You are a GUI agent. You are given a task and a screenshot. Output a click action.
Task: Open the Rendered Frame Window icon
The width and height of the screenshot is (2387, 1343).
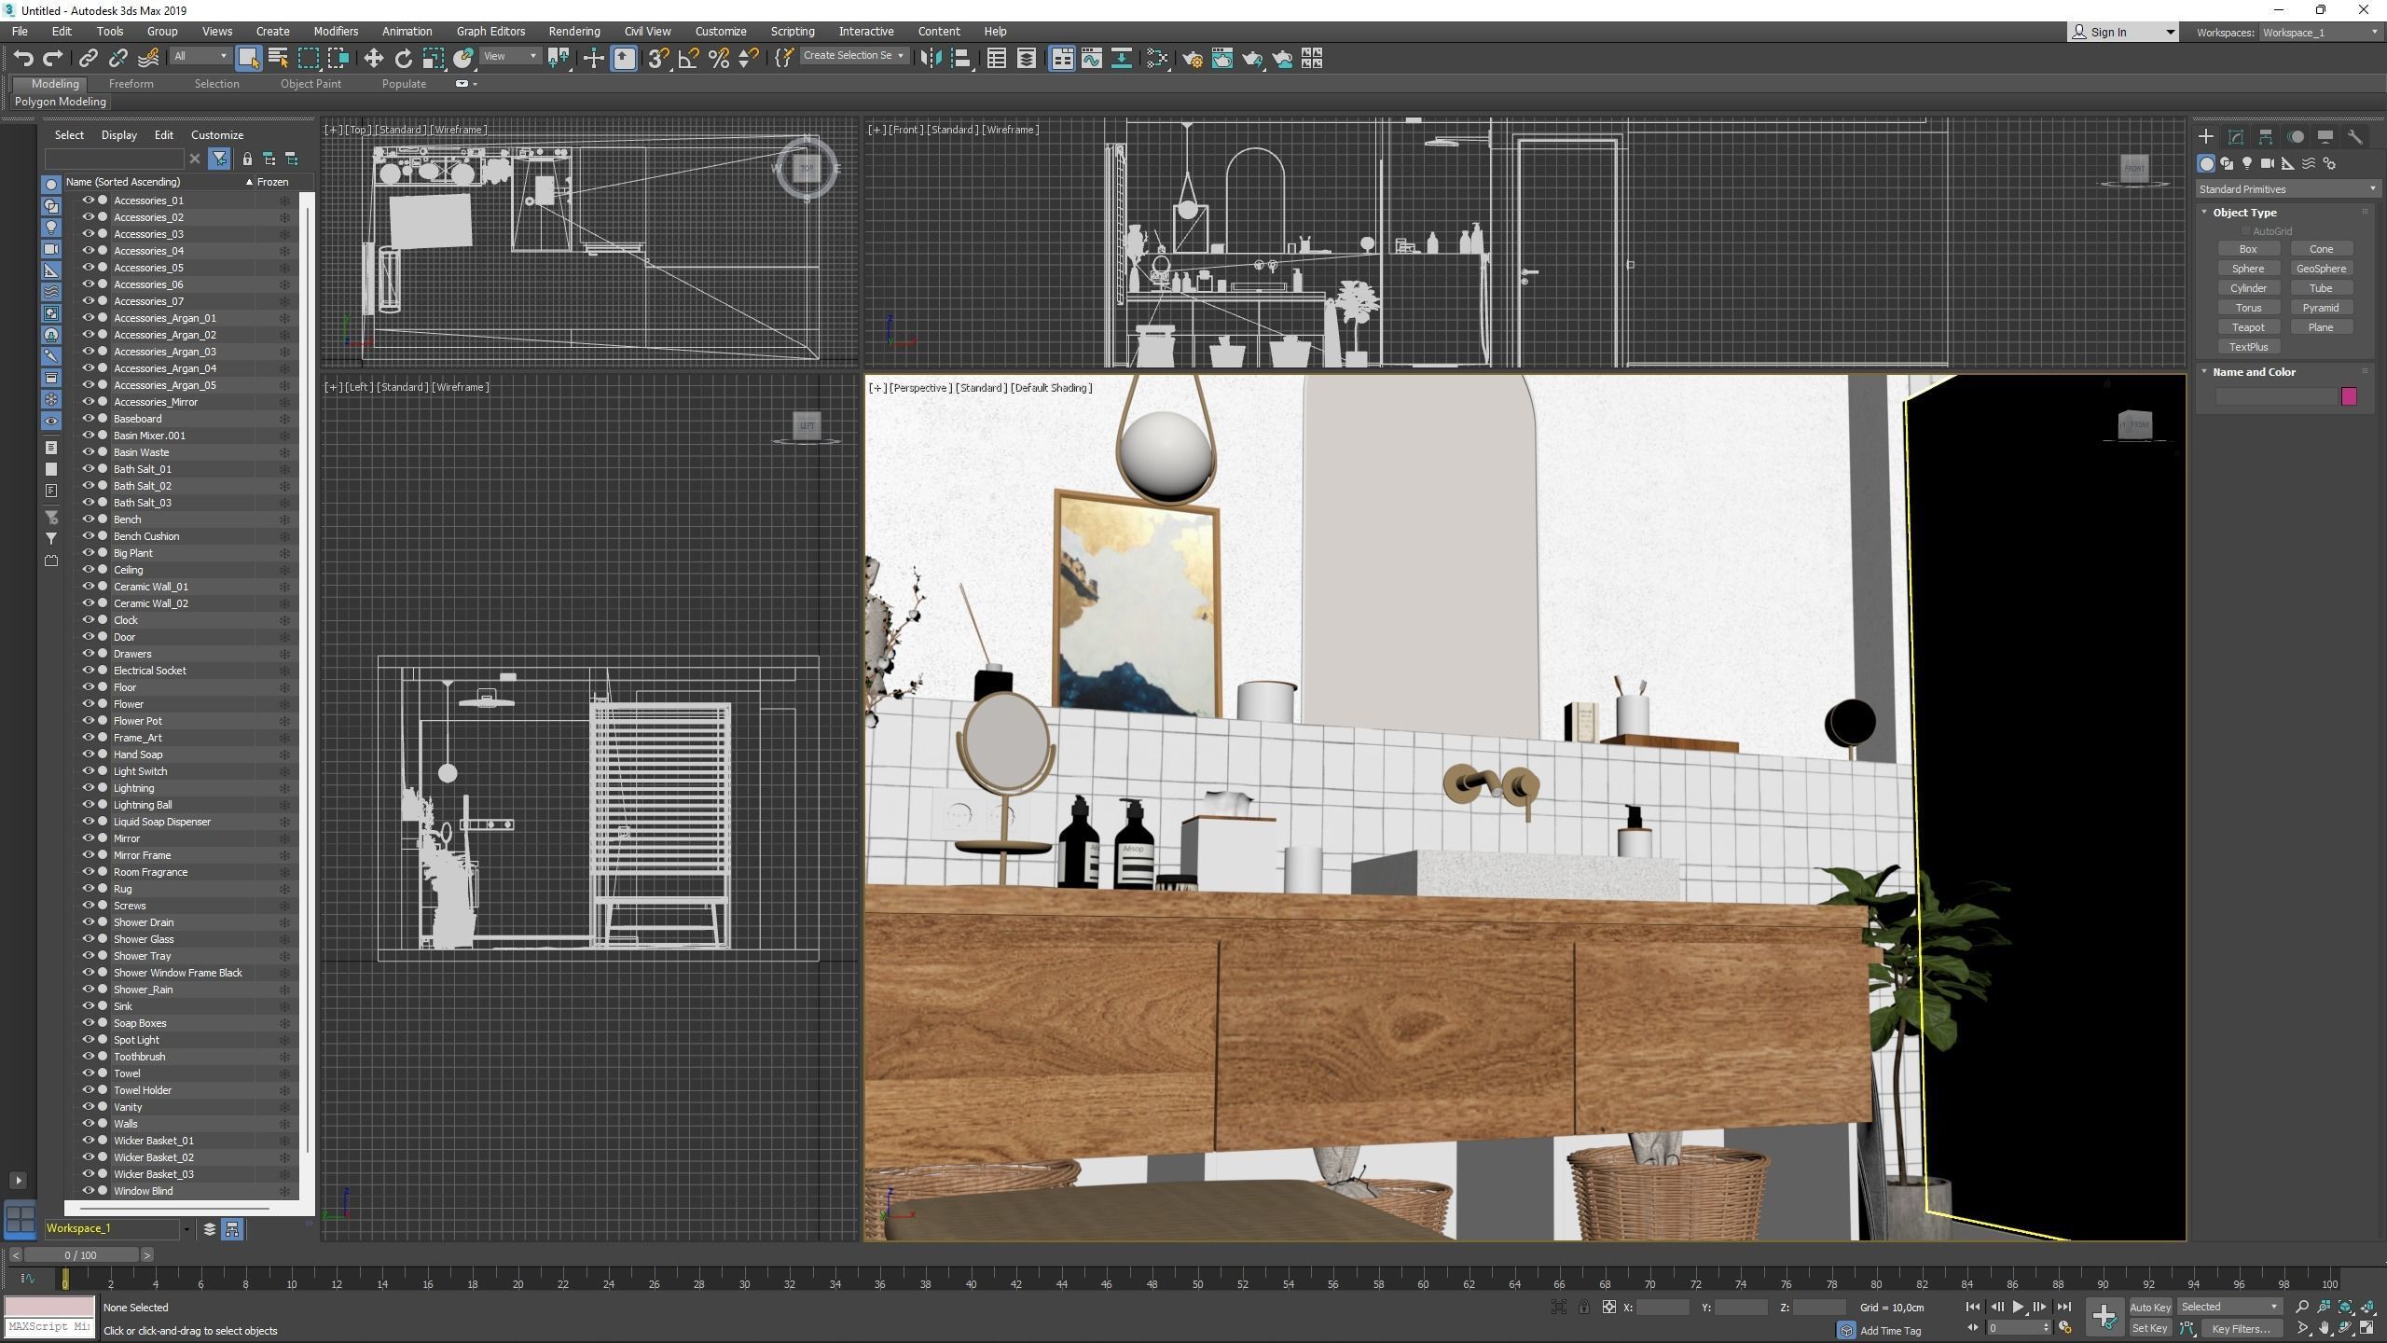[1222, 59]
